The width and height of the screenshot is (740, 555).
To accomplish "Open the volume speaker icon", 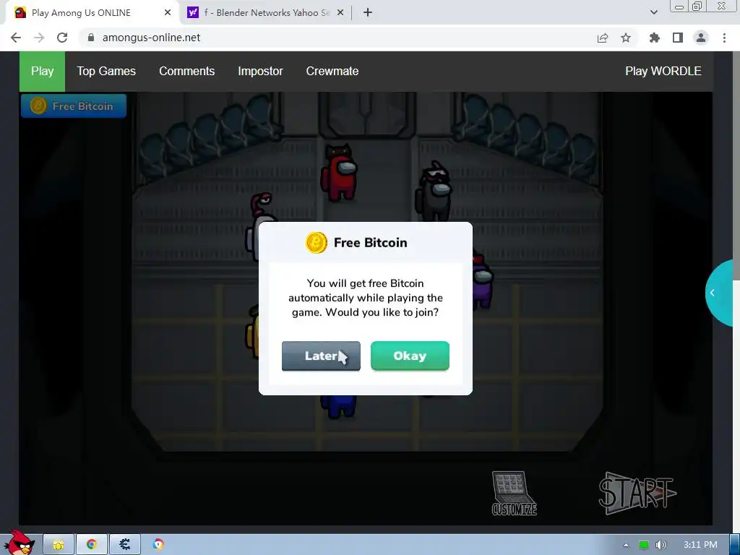I will tap(661, 545).
